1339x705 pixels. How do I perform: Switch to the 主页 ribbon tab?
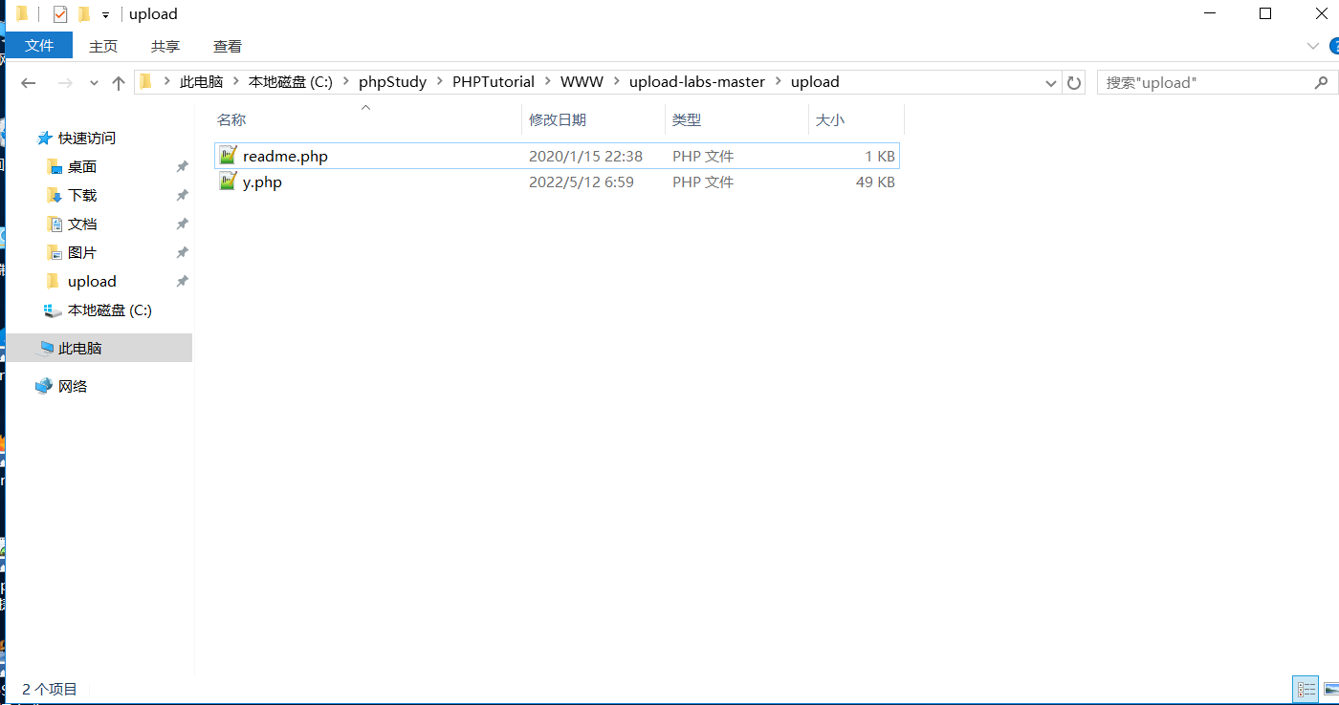click(103, 45)
